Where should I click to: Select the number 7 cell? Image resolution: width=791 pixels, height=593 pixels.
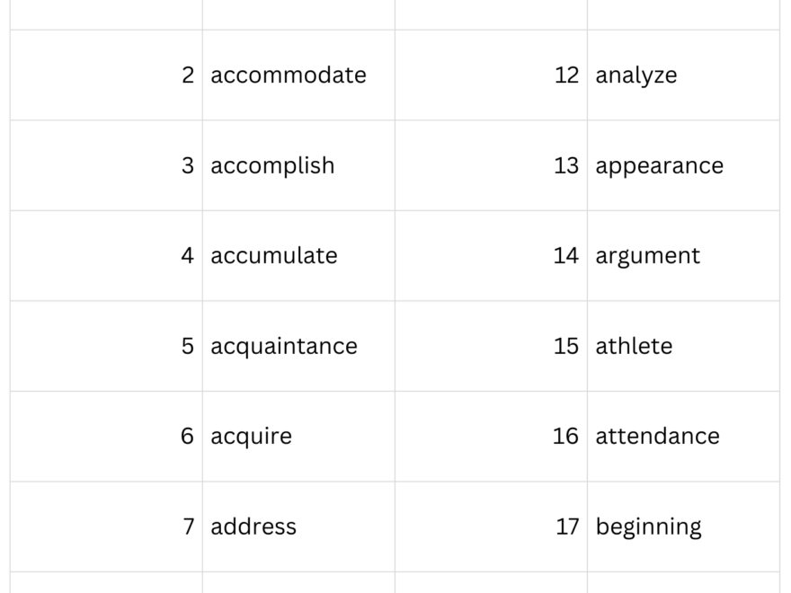pos(188,527)
